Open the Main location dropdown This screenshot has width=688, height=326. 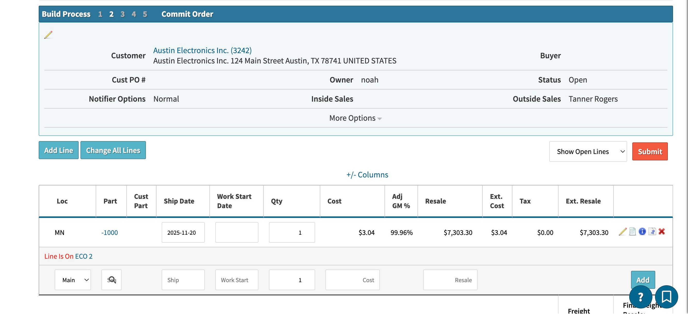(73, 280)
